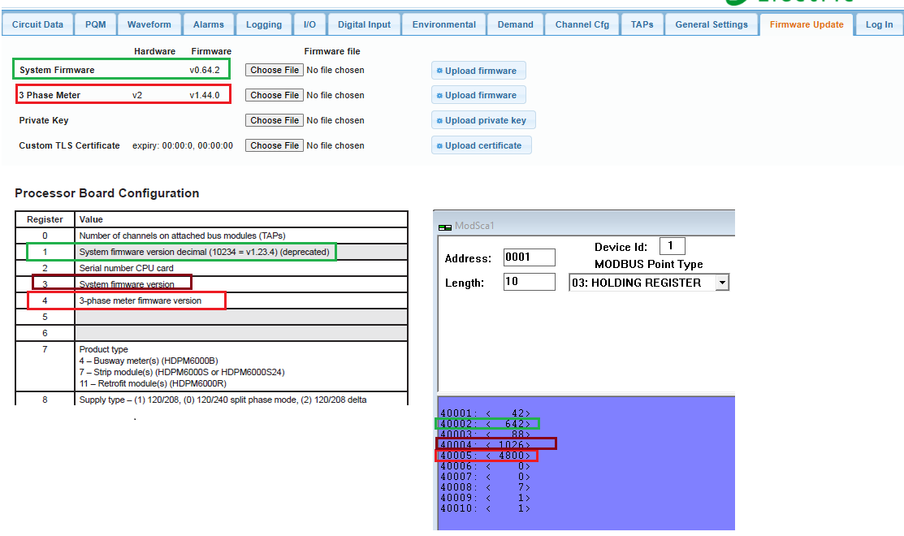Click register 40008 value 7
This screenshot has height=536, width=904.
coord(522,487)
